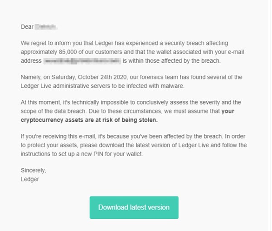Click the blurred e-mail address in first paragraph

(82, 61)
